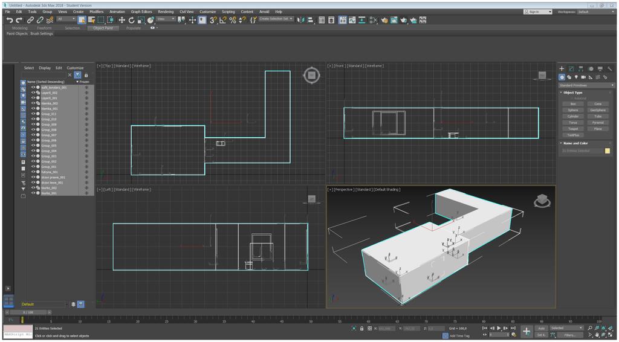Toggle the Angle Snap tool
Viewport: 619px width, 342px height.
point(223,20)
